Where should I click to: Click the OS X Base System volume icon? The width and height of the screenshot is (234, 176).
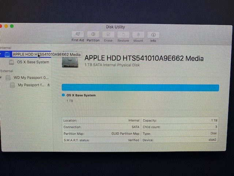[11, 62]
